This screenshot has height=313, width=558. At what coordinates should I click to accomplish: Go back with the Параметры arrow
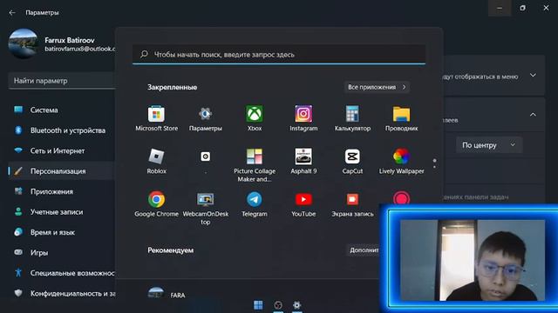pos(12,12)
